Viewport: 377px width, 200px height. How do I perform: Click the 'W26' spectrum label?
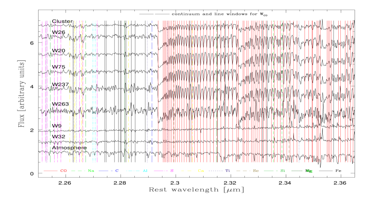coord(59,32)
